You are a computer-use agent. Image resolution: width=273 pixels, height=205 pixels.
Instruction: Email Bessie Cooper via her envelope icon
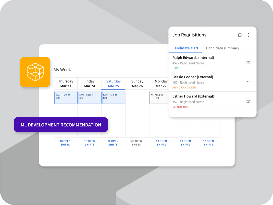click(248, 82)
